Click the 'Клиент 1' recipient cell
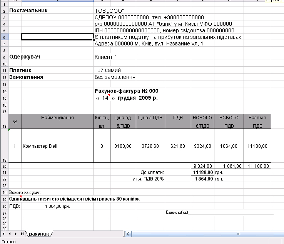Image resolution: width=284 pixels, height=244 pixels. click(x=106, y=57)
